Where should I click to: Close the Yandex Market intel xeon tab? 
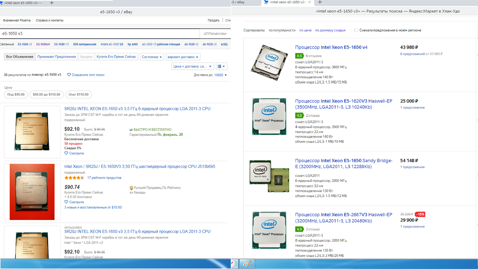pos(310,2)
